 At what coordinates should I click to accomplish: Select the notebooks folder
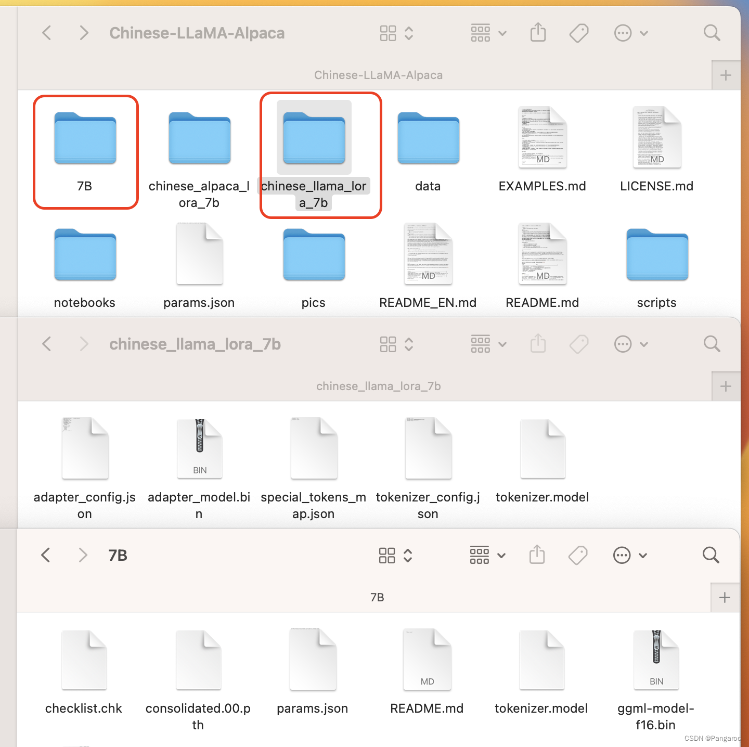coord(85,255)
